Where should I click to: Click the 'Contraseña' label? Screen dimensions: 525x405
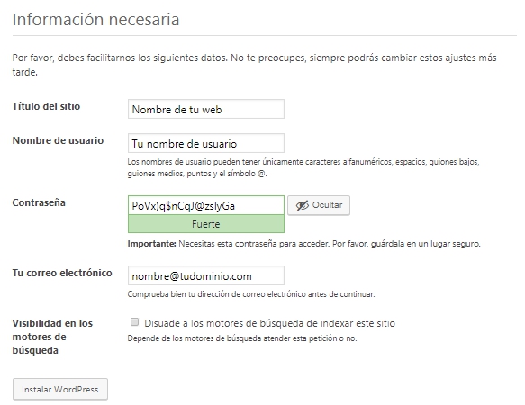39,202
